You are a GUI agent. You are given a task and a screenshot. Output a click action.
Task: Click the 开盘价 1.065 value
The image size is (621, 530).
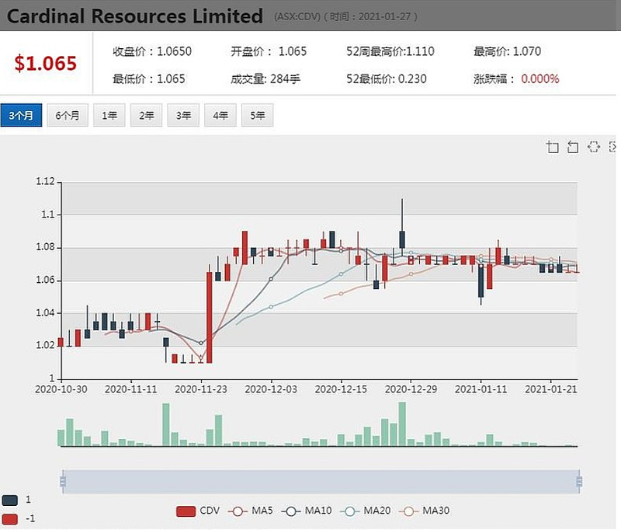tap(293, 51)
